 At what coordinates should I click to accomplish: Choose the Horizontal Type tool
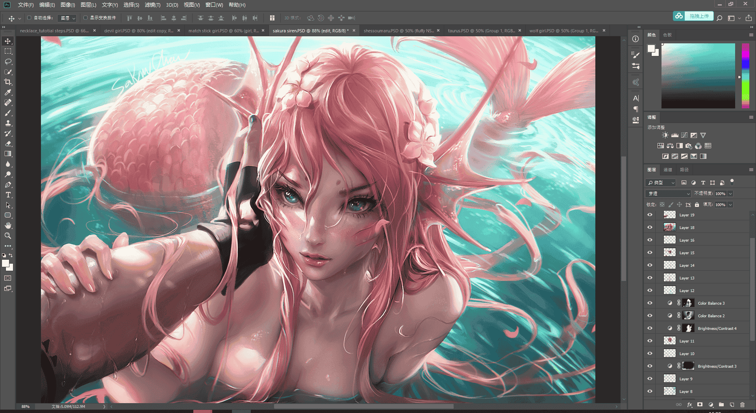click(x=8, y=195)
